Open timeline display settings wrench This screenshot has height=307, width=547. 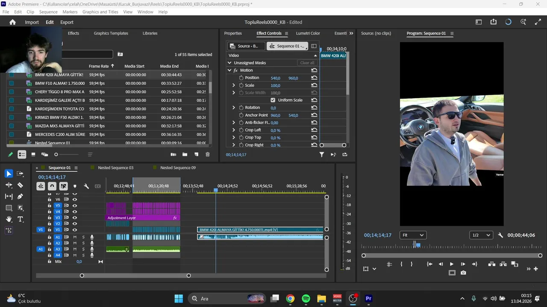pyautogui.click(x=86, y=186)
